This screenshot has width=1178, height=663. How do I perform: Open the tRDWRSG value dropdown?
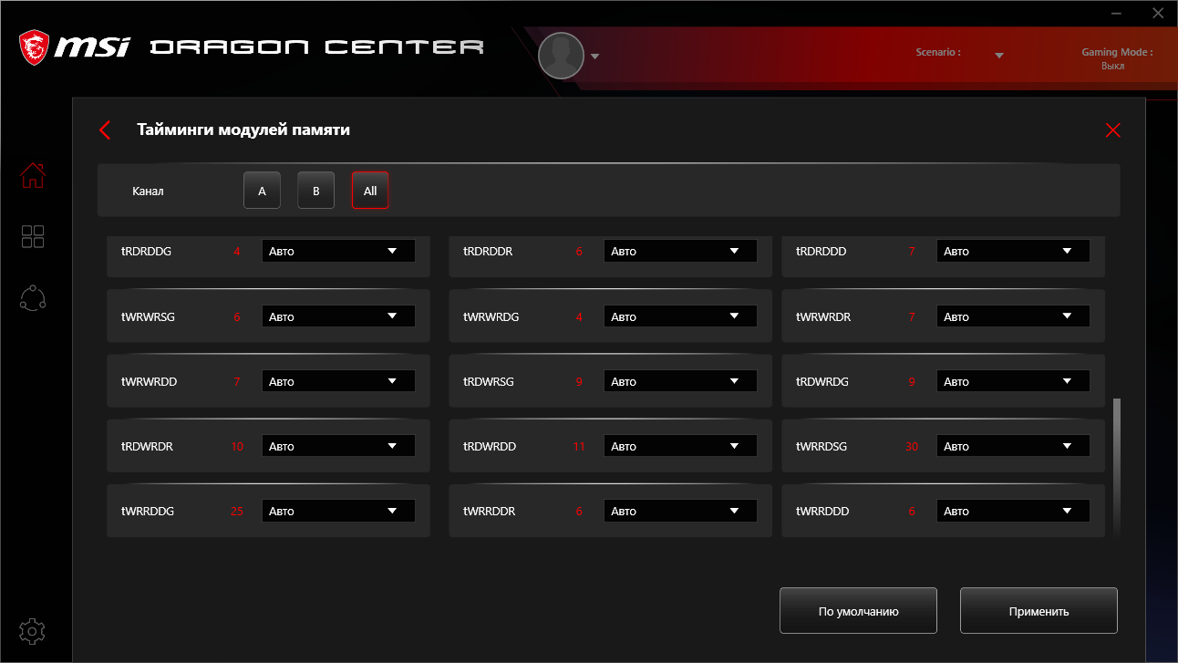pyautogui.click(x=680, y=381)
